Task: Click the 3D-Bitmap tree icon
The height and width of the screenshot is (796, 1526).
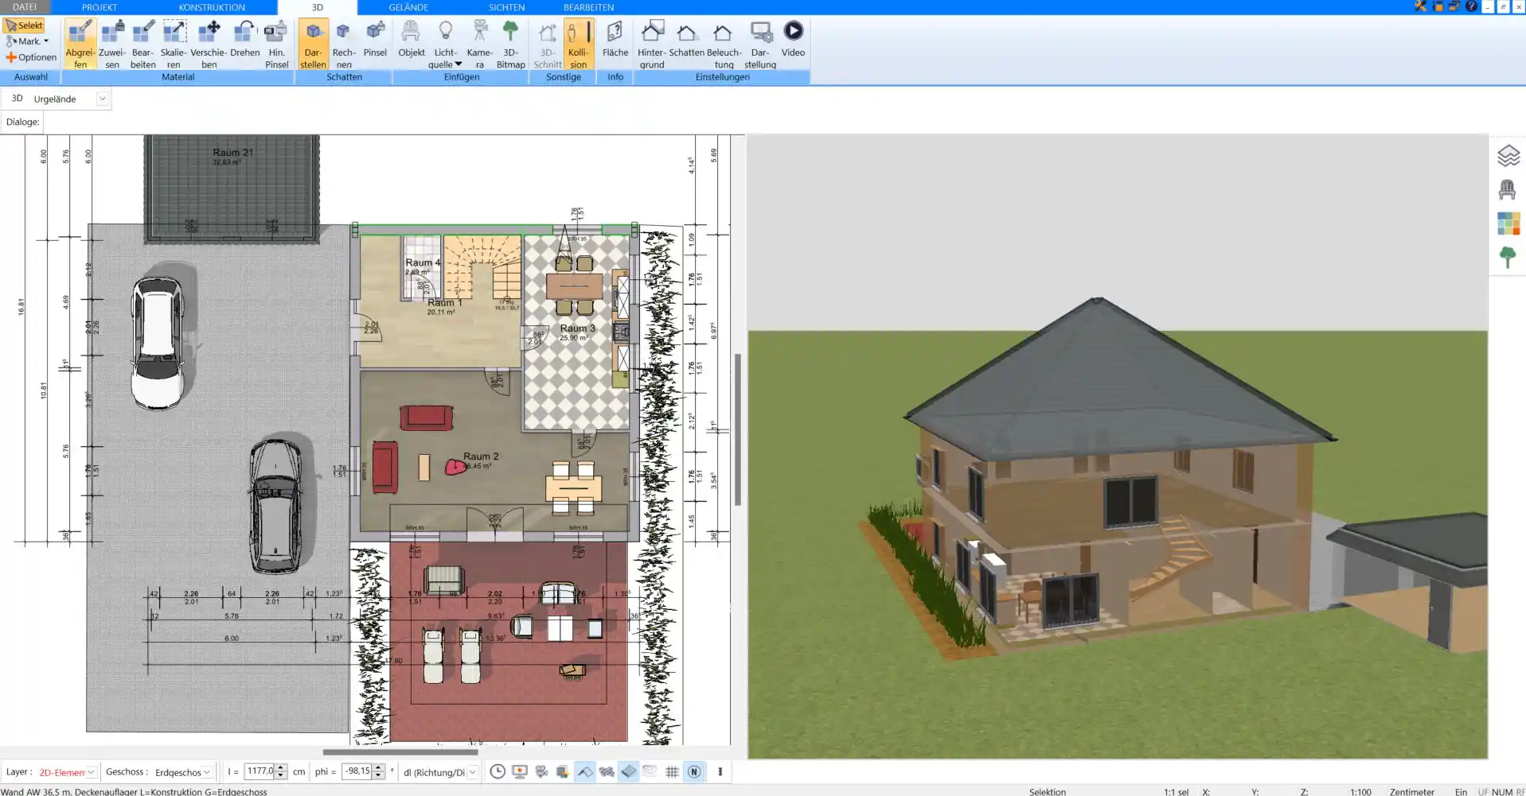Action: point(510,44)
